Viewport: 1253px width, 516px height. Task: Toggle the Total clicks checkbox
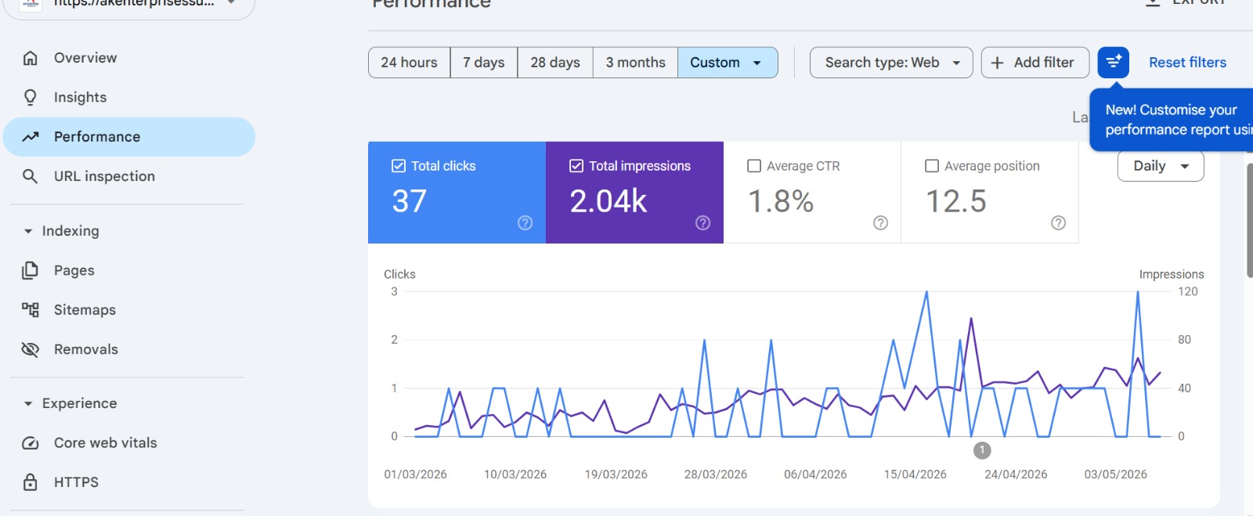(399, 166)
